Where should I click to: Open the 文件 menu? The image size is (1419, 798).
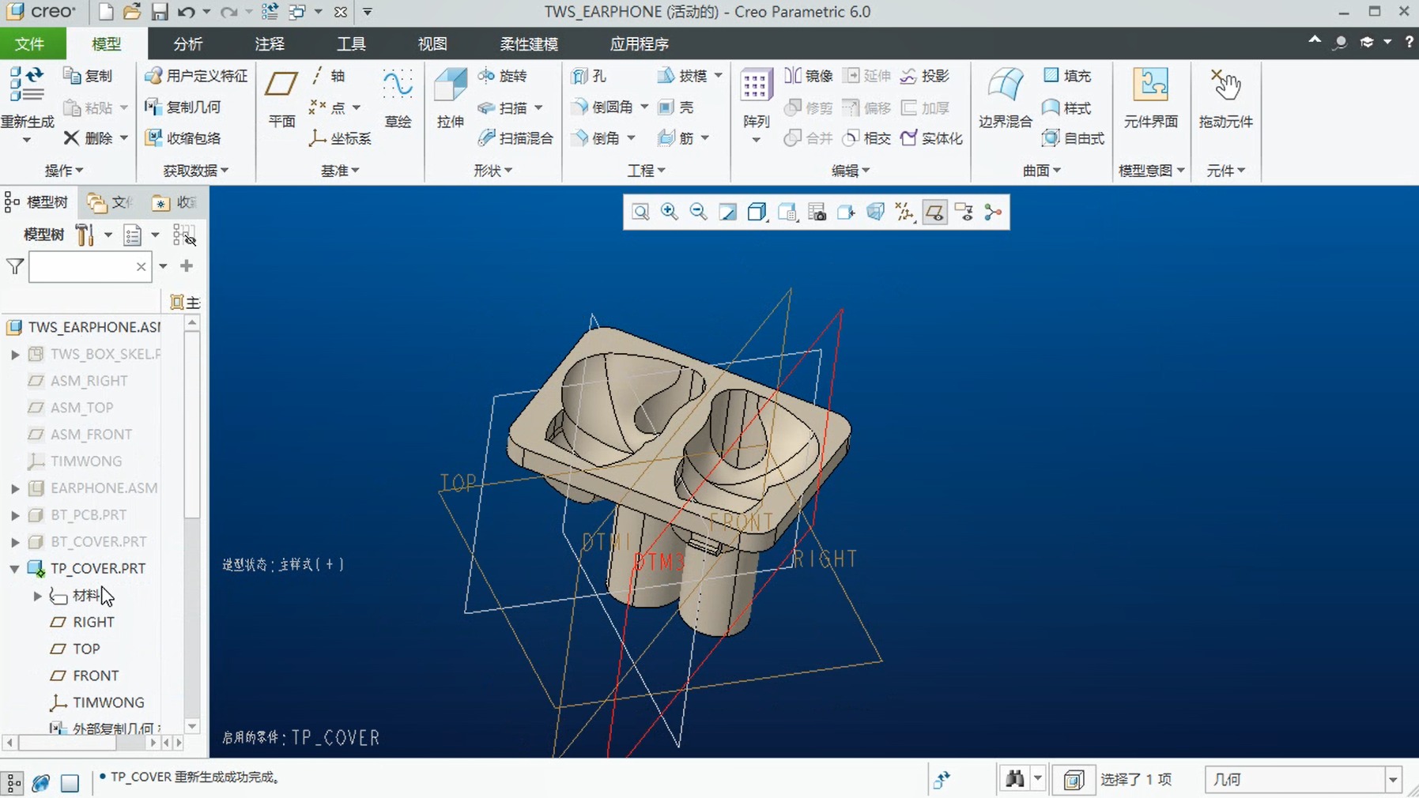[30, 44]
